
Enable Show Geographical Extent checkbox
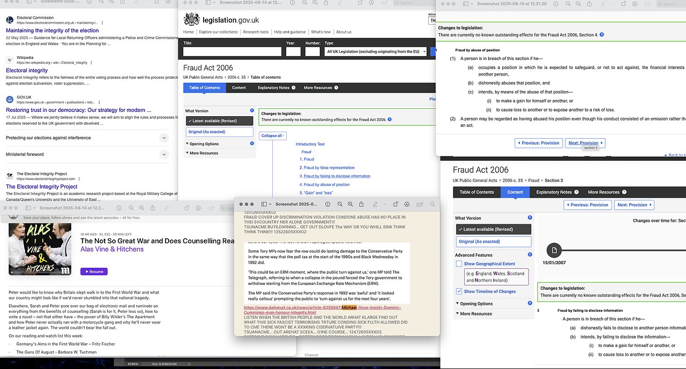click(x=459, y=263)
